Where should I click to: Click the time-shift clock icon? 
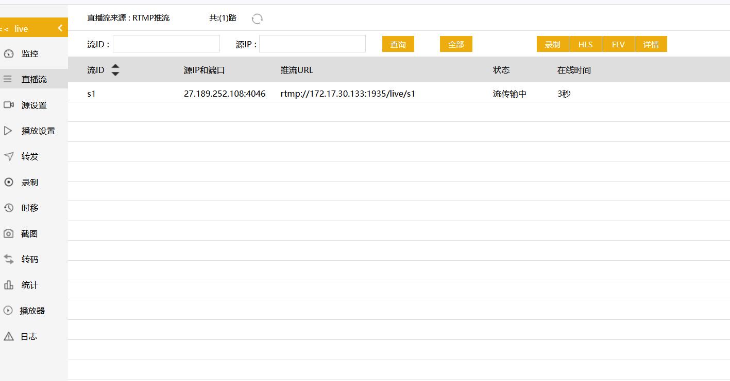(x=8, y=208)
